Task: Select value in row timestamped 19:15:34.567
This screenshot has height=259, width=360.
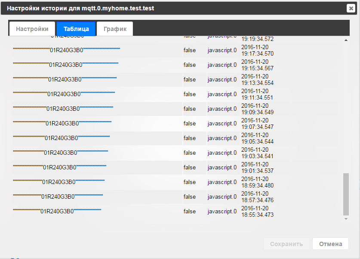Action: coord(66,65)
